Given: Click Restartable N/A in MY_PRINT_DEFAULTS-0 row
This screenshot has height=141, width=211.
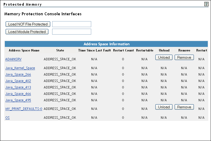Looking at the screenshot, I should click(x=144, y=109).
